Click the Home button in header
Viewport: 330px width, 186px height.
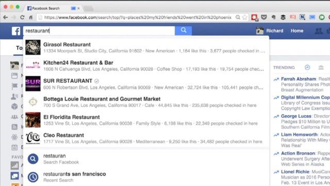coord(297,31)
